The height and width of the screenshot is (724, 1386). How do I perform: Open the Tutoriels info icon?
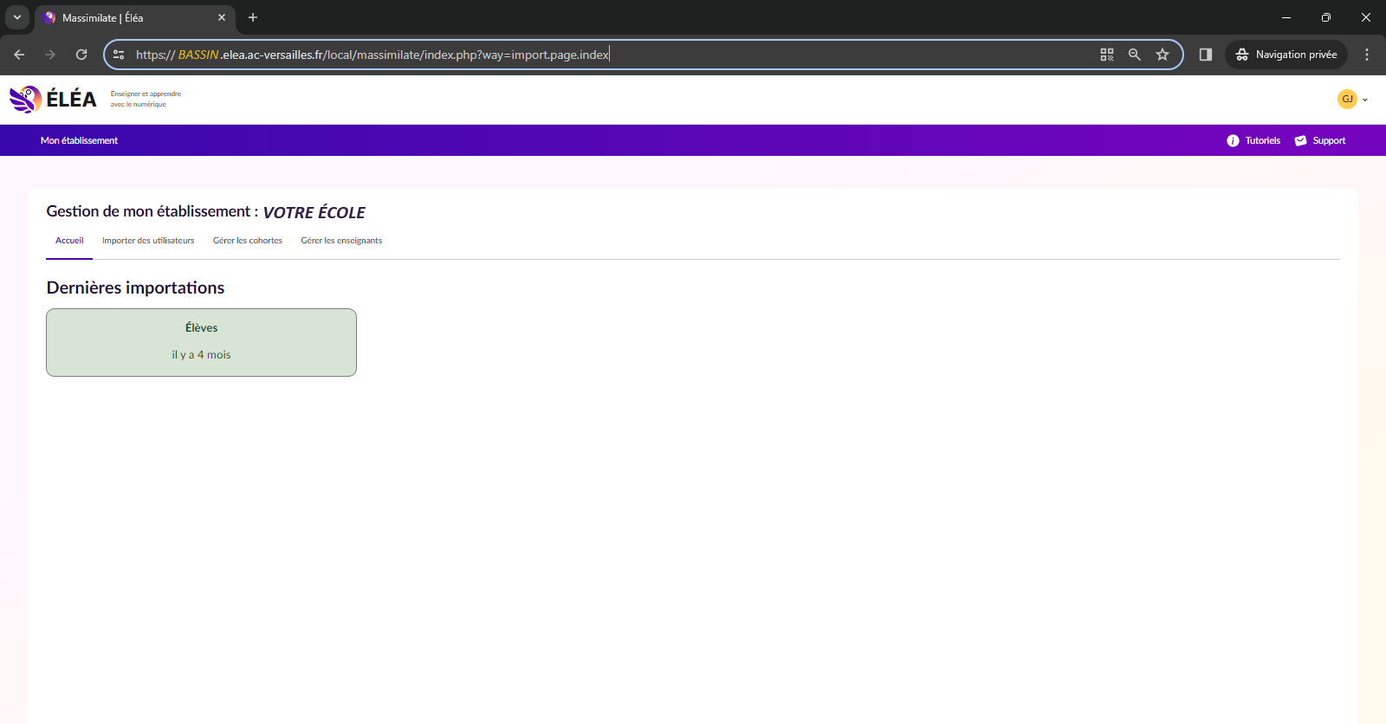1233,140
